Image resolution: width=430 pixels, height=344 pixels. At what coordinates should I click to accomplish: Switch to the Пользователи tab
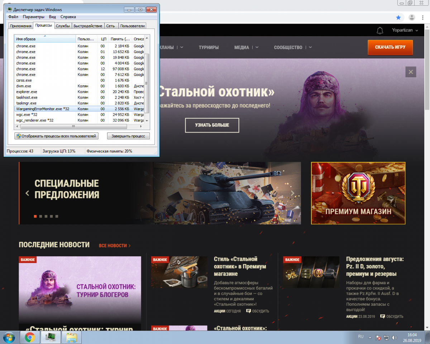point(132,26)
